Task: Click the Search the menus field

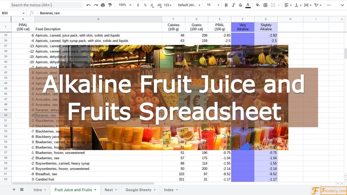Action: 46,5
